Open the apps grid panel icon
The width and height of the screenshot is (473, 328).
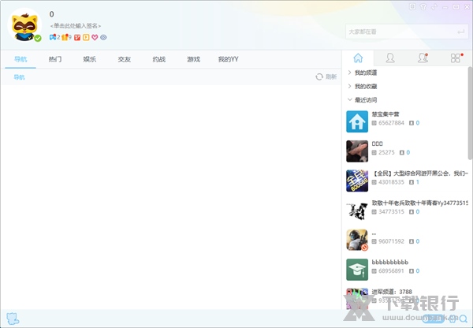455,58
